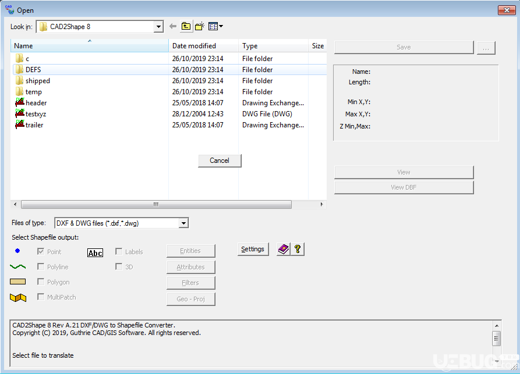Click the blue Point shape icon
Image resolution: width=520 pixels, height=374 pixels.
point(17,251)
